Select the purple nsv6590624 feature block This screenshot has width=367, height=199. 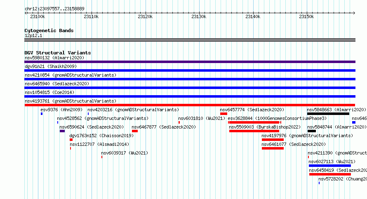point(62,131)
